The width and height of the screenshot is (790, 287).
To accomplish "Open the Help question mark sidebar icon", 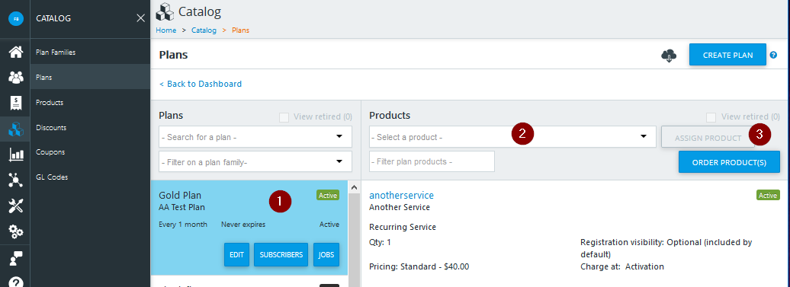I will click(x=16, y=282).
